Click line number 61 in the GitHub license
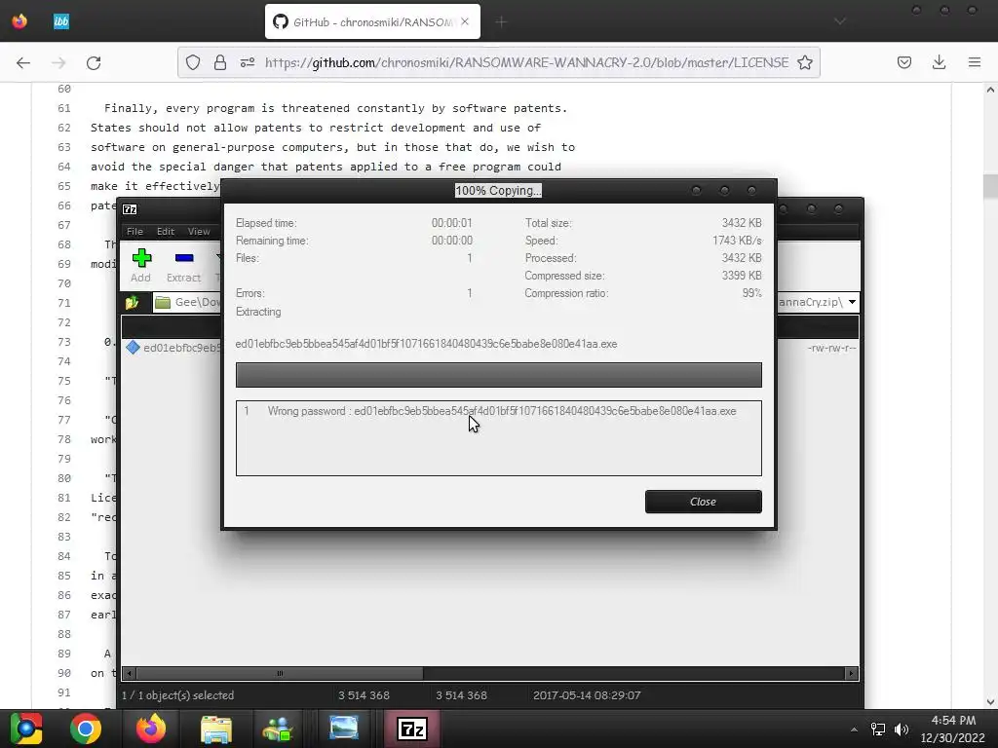The image size is (998, 748). [64, 108]
